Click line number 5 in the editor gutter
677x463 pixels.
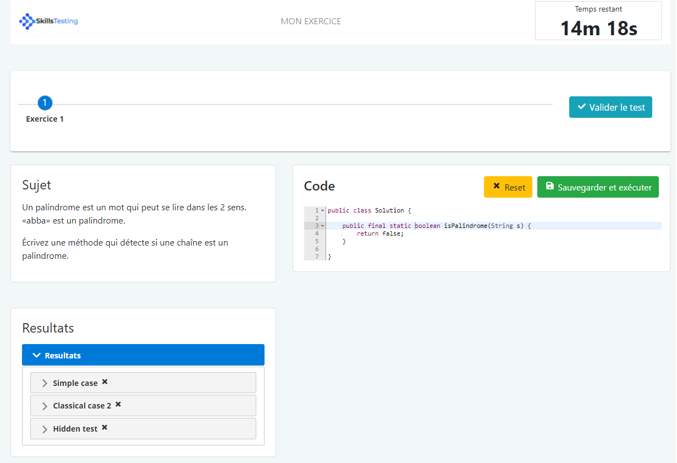point(317,241)
